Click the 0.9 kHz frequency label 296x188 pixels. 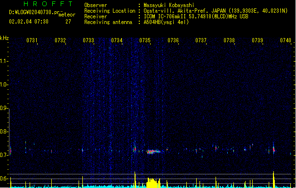(4, 108)
